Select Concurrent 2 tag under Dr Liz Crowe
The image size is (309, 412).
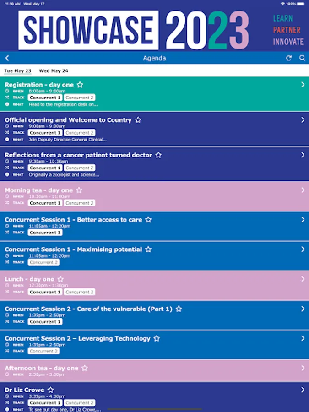pyautogui.click(x=79, y=402)
